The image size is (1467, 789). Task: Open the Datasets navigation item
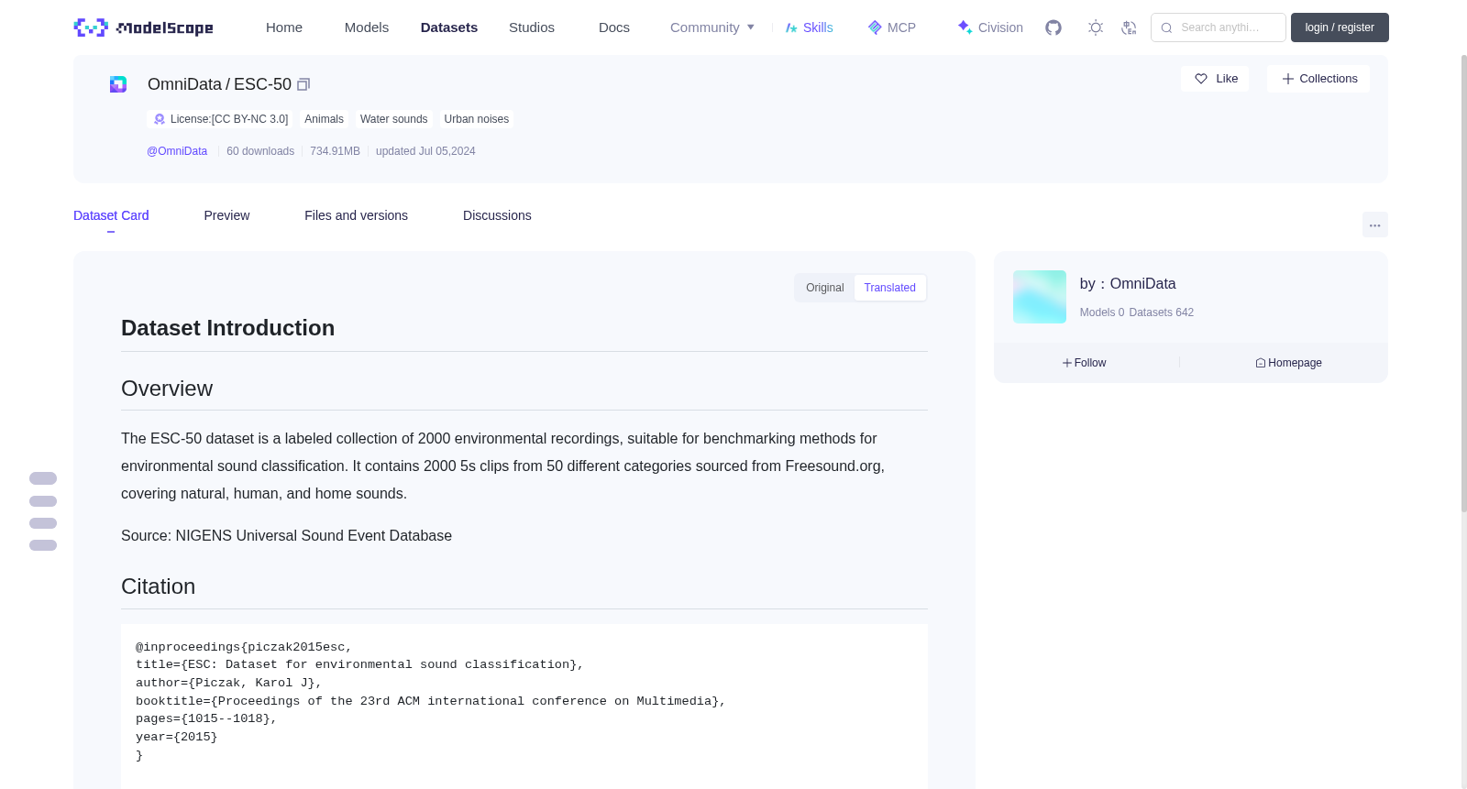click(x=449, y=27)
